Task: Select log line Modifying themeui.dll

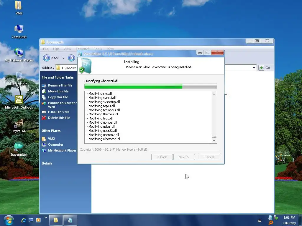Action: click(102, 114)
